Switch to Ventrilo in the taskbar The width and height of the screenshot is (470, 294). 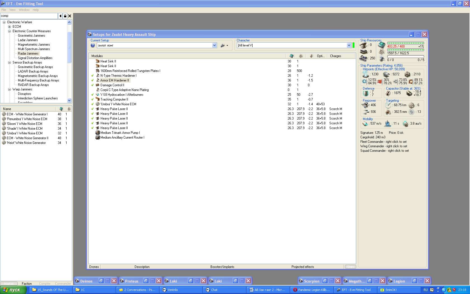pyautogui.click(x=181, y=290)
